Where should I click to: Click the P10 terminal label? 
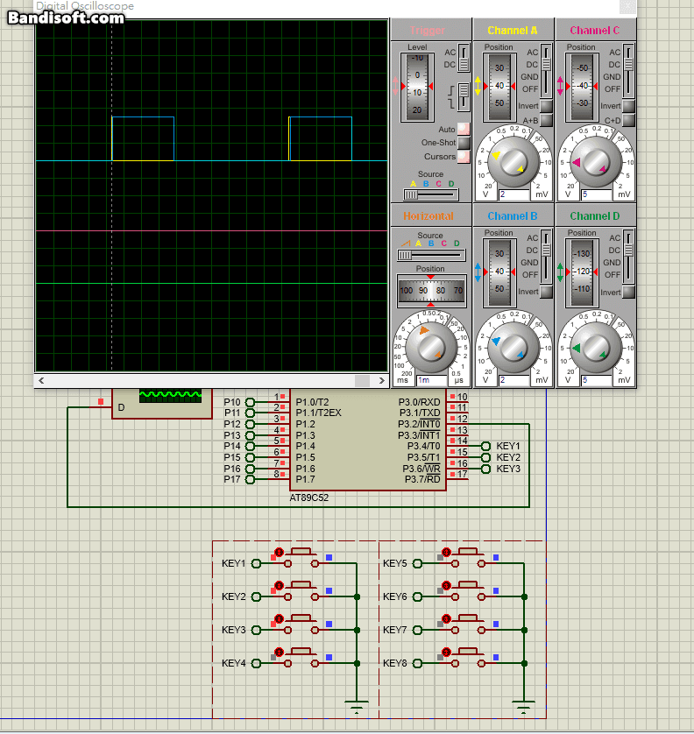pyautogui.click(x=232, y=402)
